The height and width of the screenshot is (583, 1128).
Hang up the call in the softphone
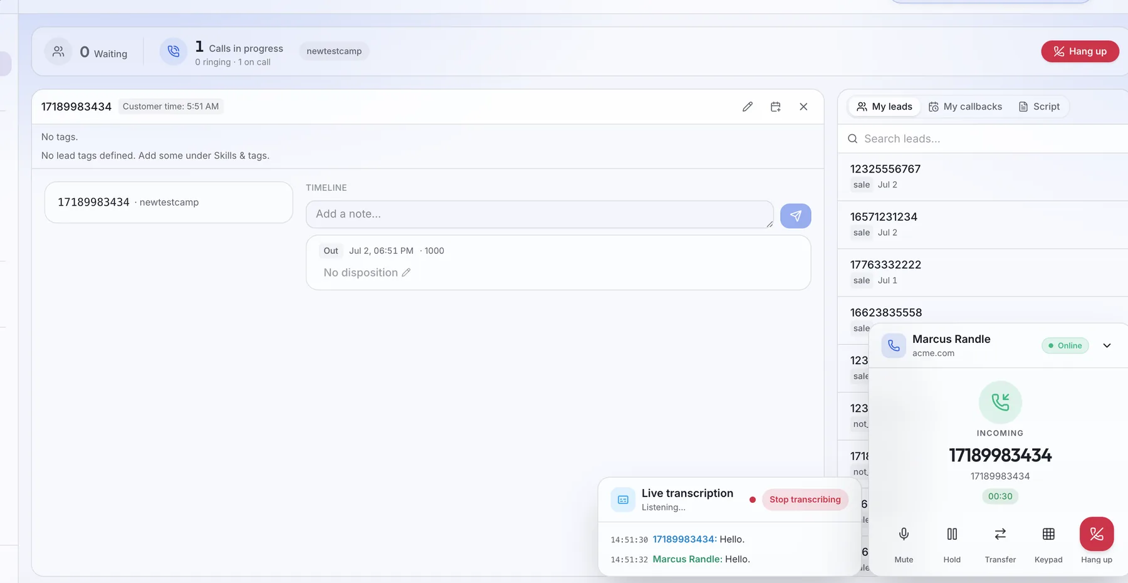(x=1097, y=534)
